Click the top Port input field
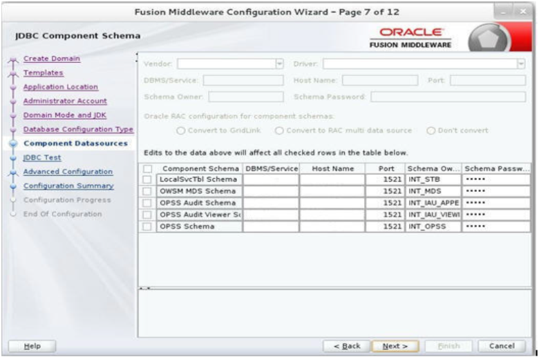 coord(488,80)
